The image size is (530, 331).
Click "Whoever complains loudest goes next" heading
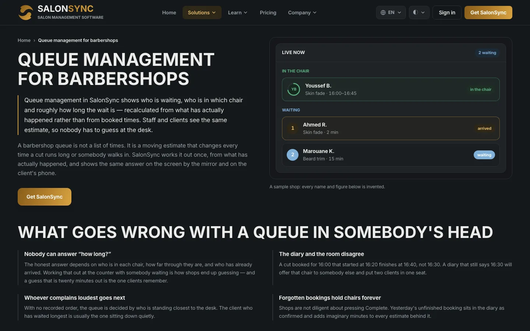click(x=75, y=298)
